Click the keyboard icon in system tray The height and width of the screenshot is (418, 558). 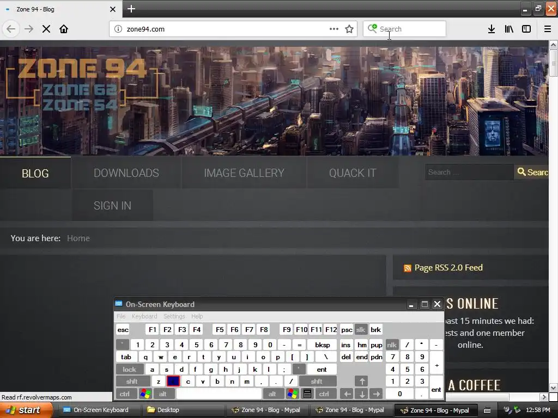coord(487,410)
